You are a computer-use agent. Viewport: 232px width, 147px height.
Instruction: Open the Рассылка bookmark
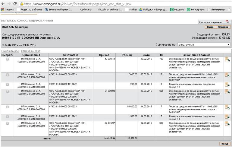click(x=177, y=9)
